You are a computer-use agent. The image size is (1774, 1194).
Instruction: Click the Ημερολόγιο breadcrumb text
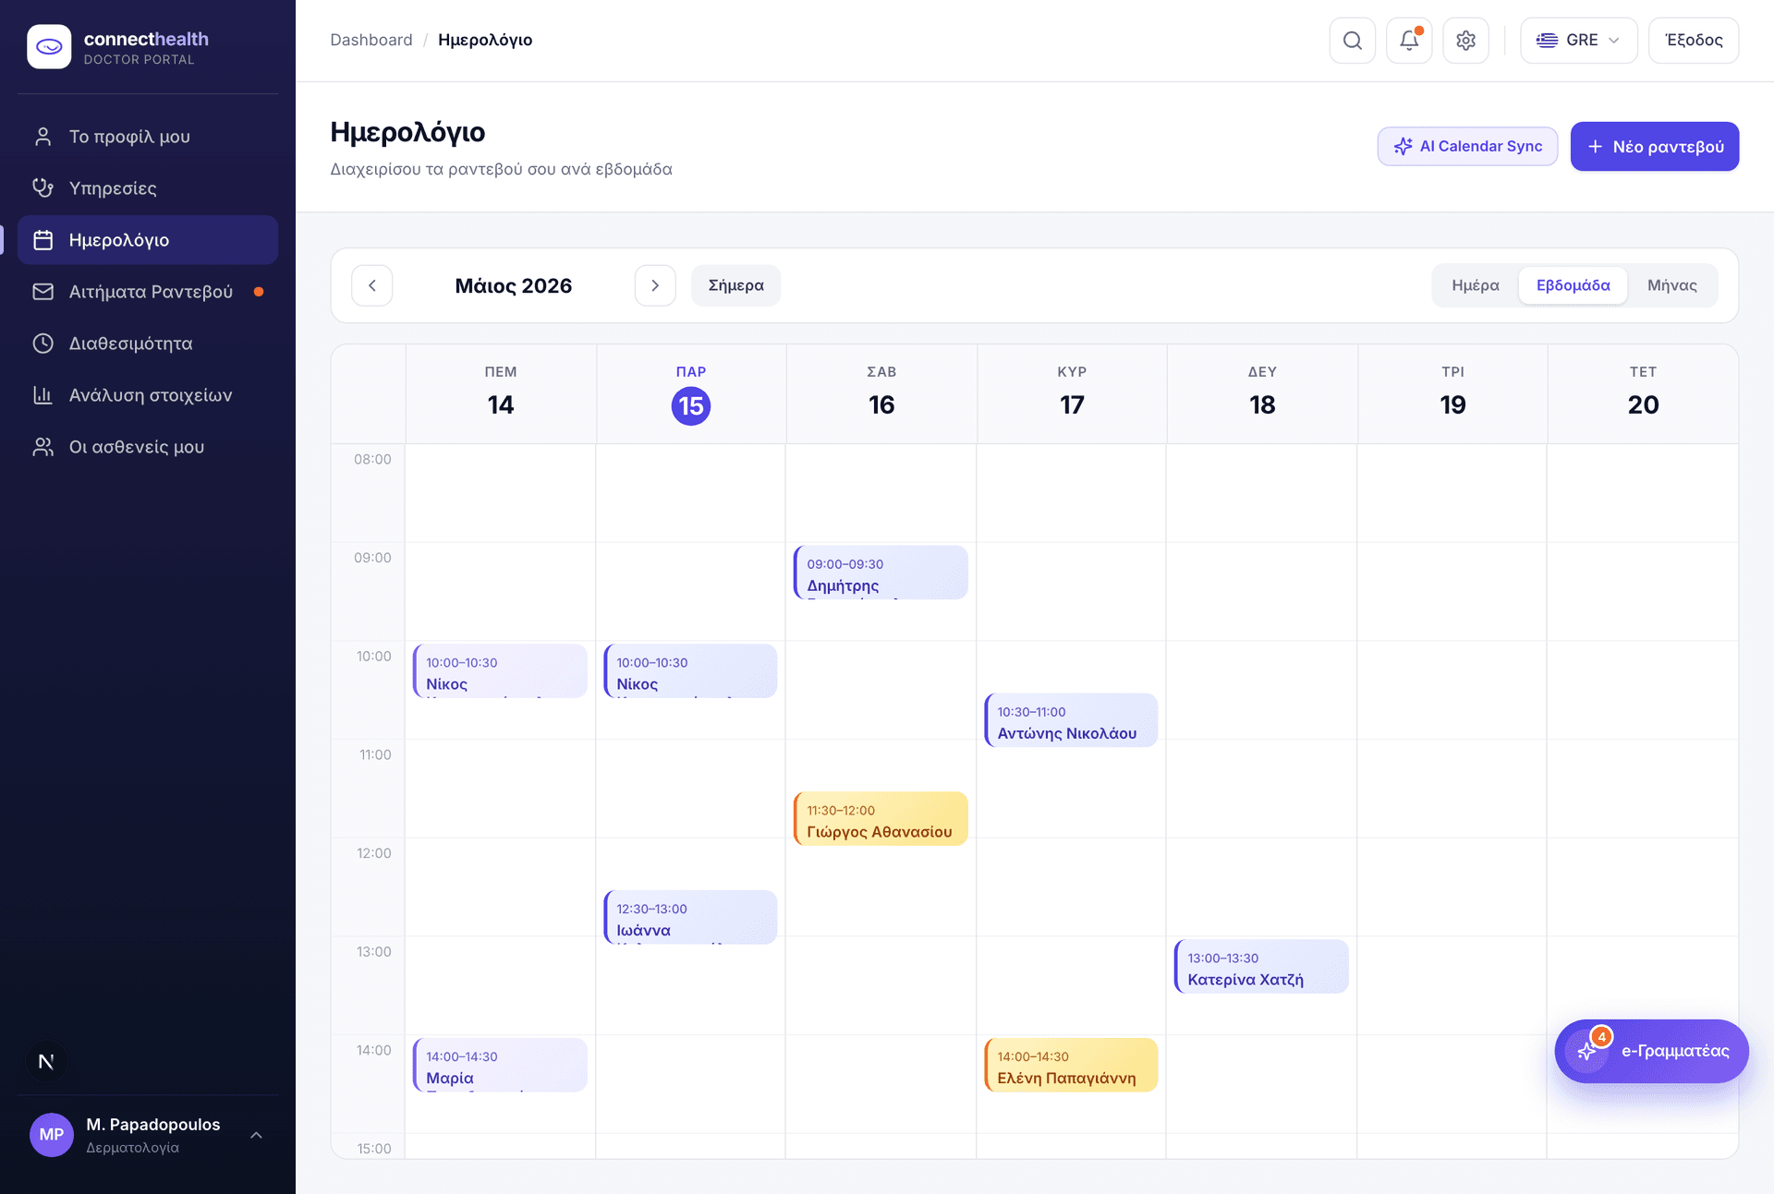485,40
